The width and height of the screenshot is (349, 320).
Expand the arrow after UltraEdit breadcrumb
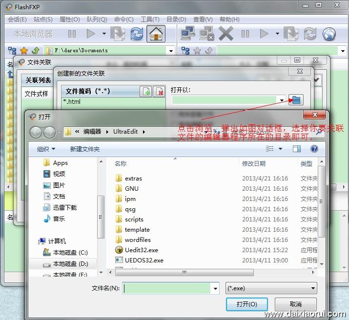[x=144, y=132]
